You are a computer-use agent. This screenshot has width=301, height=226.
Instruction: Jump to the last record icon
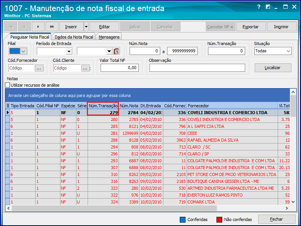[52, 27]
